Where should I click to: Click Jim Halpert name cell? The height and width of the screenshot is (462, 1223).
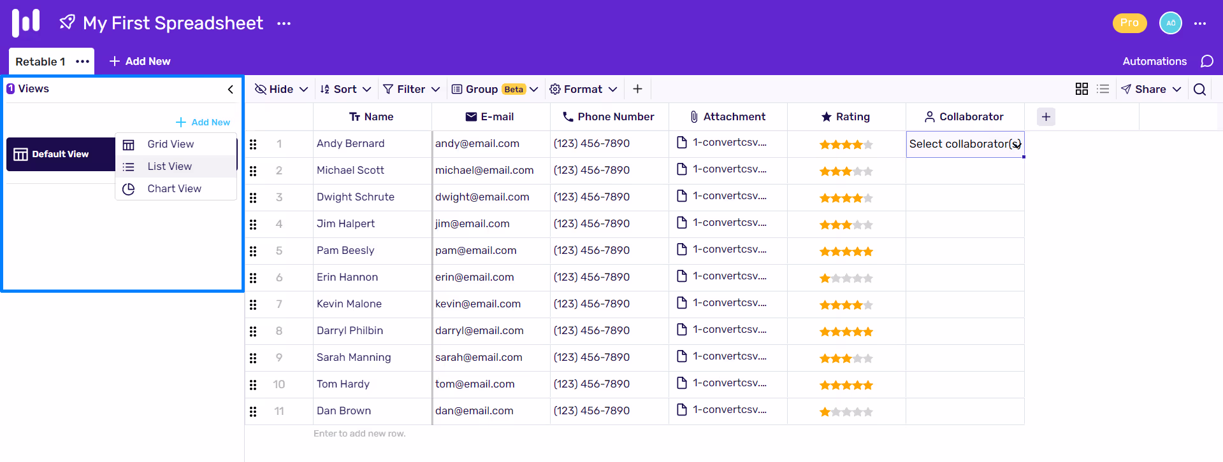click(x=372, y=224)
